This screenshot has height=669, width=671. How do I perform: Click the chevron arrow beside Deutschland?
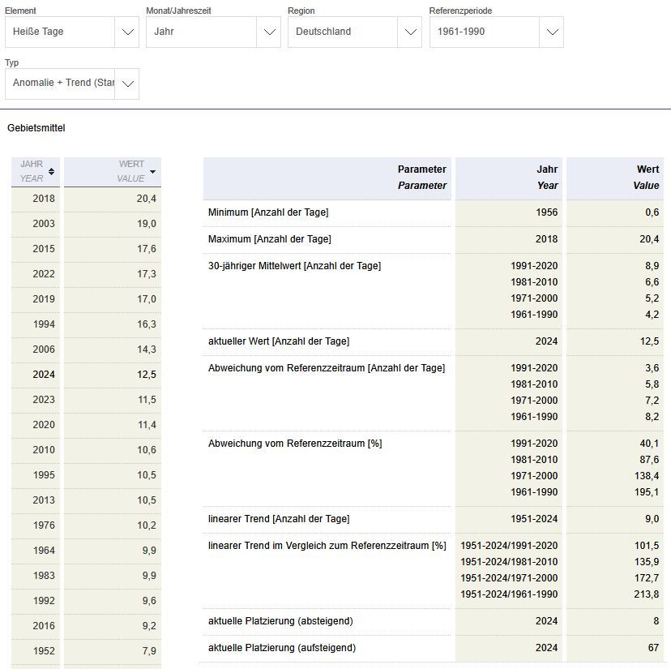click(410, 32)
